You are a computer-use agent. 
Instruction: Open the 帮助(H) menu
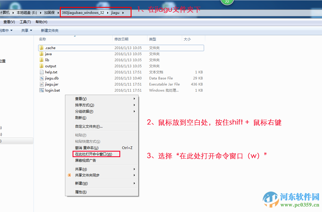click(x=41, y=22)
